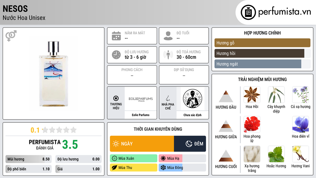Click the Hương gỗ accord bar

[x=262, y=43]
